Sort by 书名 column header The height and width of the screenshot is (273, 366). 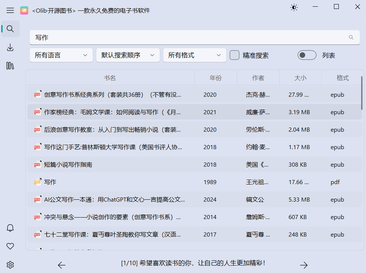pyautogui.click(x=110, y=78)
